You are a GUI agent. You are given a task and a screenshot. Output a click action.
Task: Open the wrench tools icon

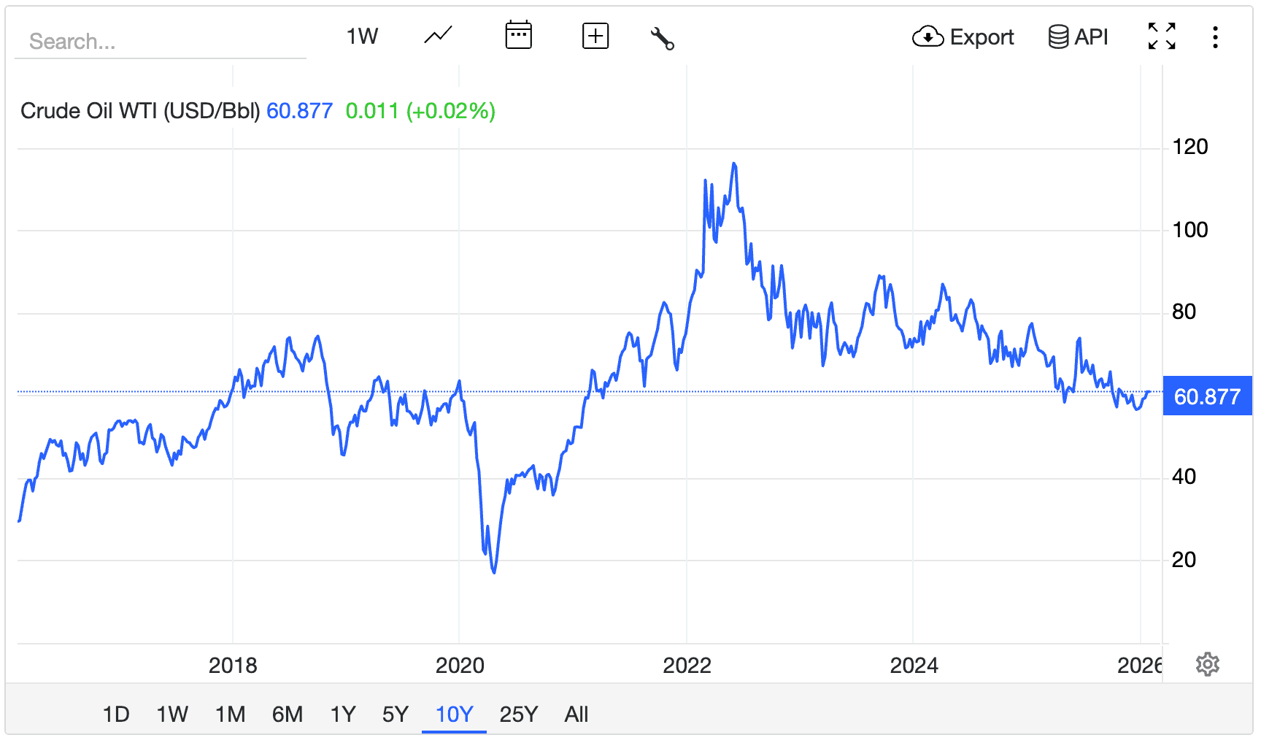[662, 37]
